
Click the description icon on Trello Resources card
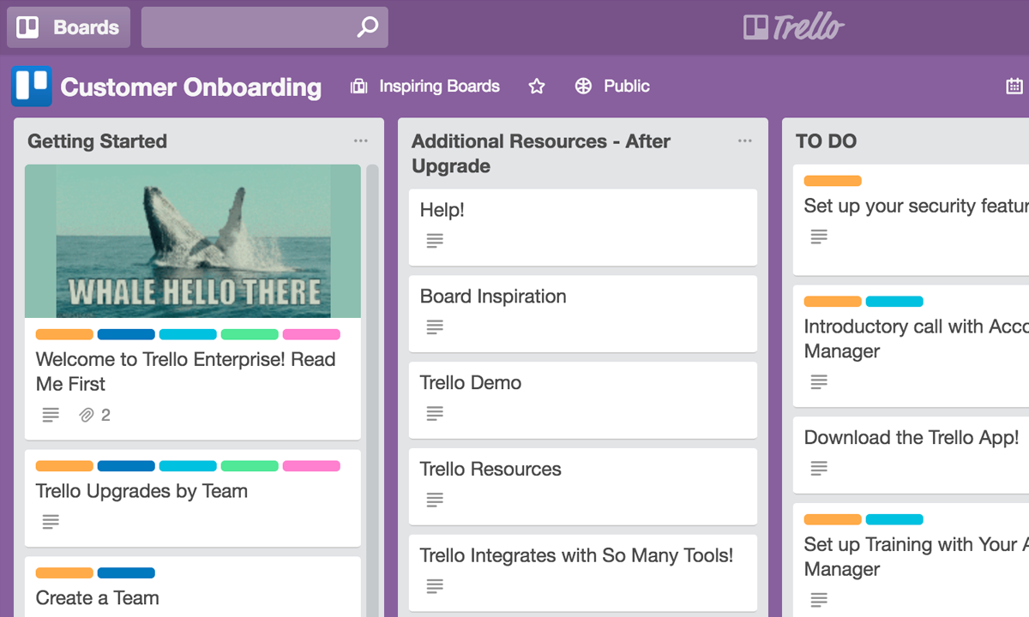pos(435,500)
